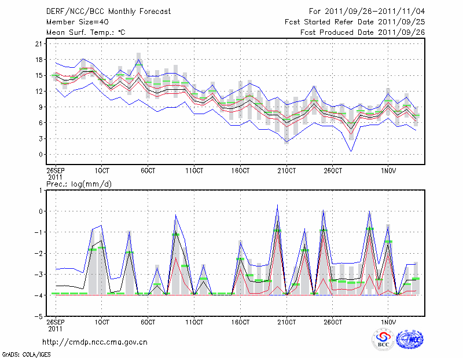Select 16OCT on the temperature chart axis
This screenshot has width=463, height=358.
(x=240, y=170)
